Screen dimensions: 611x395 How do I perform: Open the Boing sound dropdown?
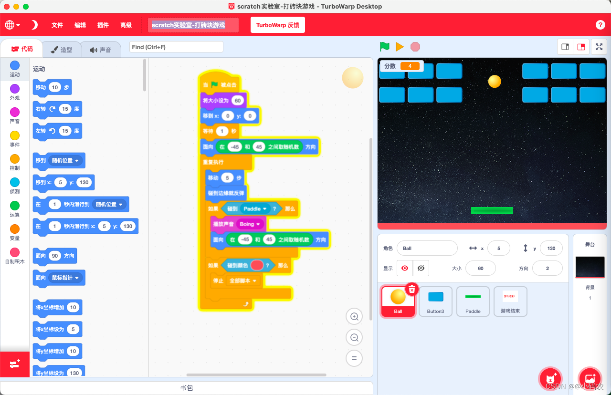[x=250, y=224]
